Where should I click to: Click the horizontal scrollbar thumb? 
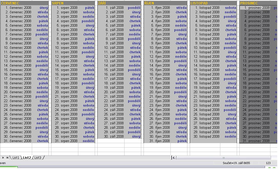[x=223, y=158]
